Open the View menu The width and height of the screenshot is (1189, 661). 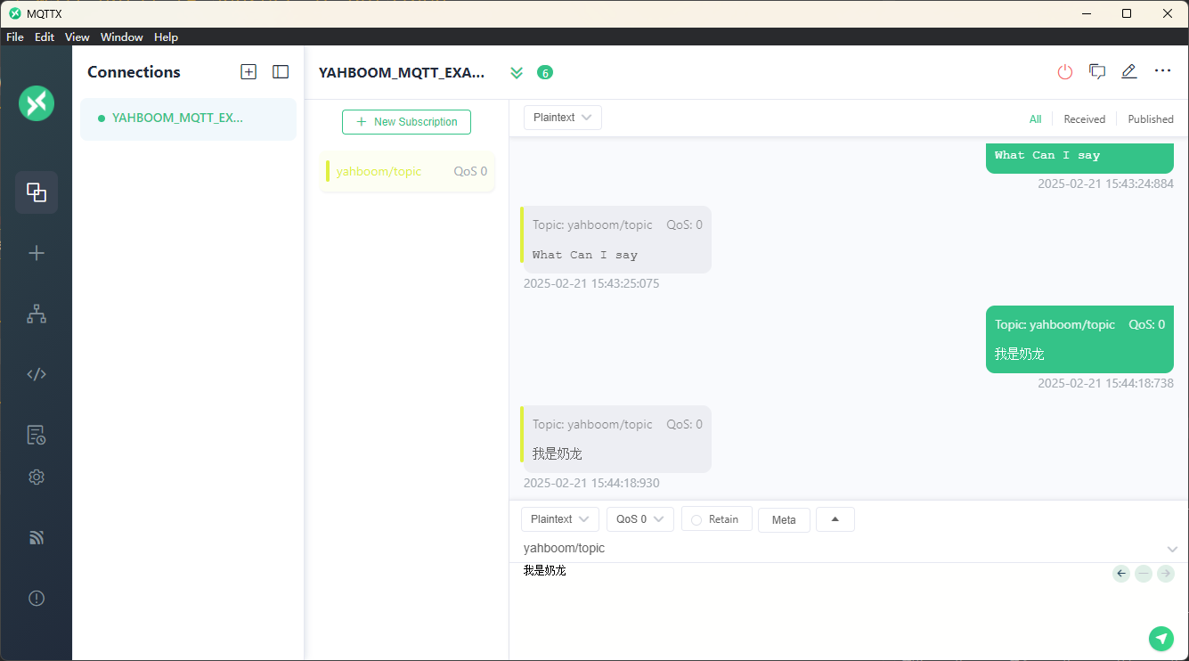[77, 37]
